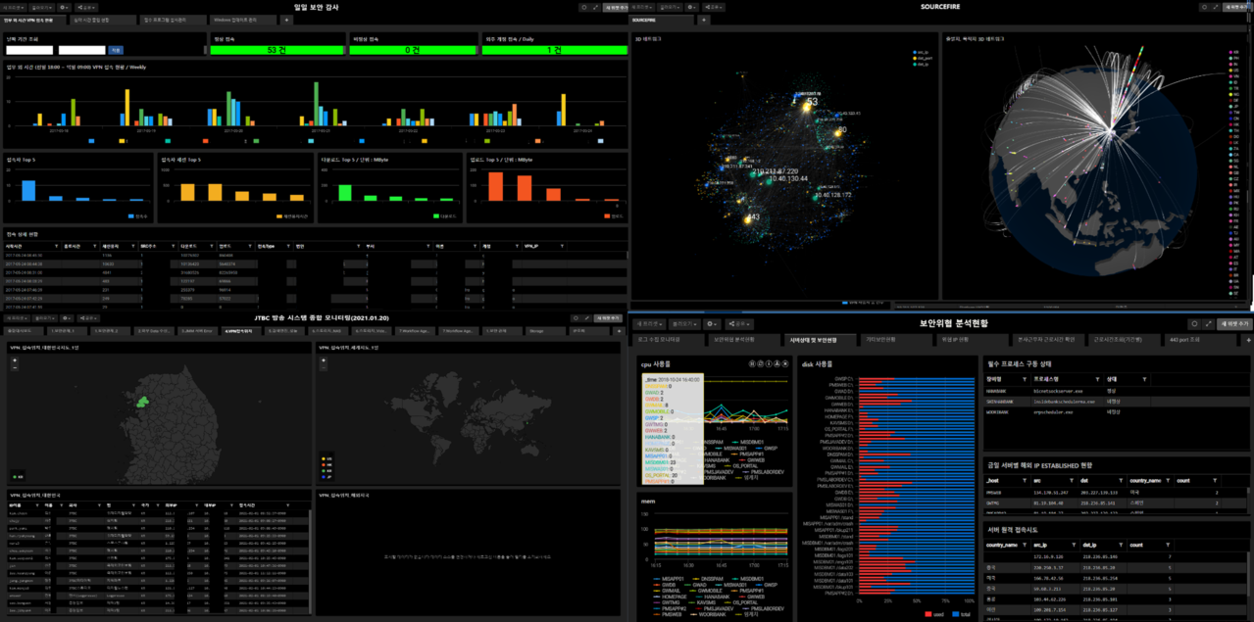Open the gear settings dropdown in 보안위협 분석현황
This screenshot has height=622, width=1254.
714,323
